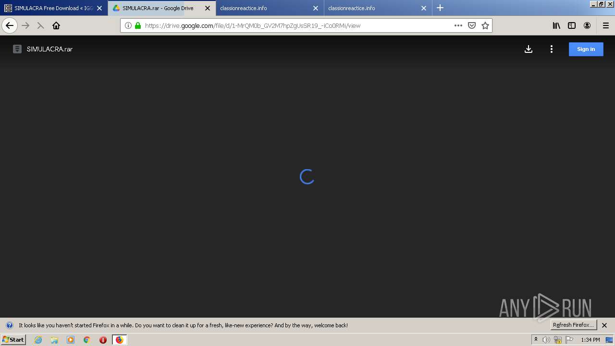The image size is (615, 346).
Task: Select the SIMULACRA.rar file name text
Action: (49, 49)
